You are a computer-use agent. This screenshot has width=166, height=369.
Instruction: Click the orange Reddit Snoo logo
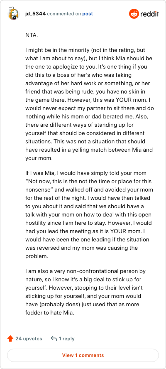[134, 14]
